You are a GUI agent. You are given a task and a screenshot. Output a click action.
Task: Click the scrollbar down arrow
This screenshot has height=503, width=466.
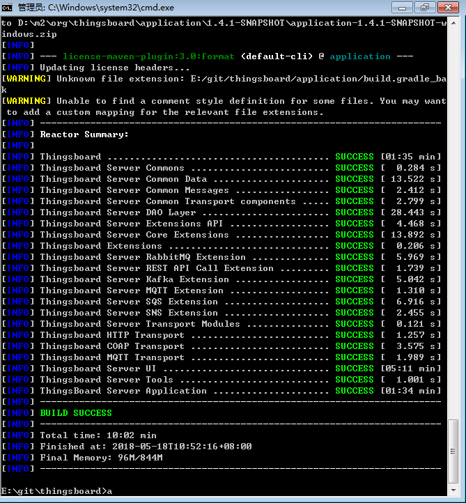point(453,490)
